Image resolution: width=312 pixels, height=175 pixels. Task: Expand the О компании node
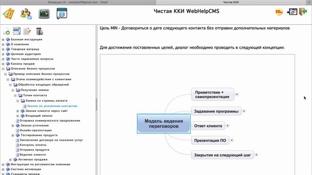tap(3, 44)
